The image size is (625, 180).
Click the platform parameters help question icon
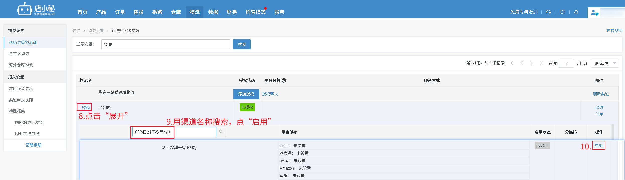point(284,80)
